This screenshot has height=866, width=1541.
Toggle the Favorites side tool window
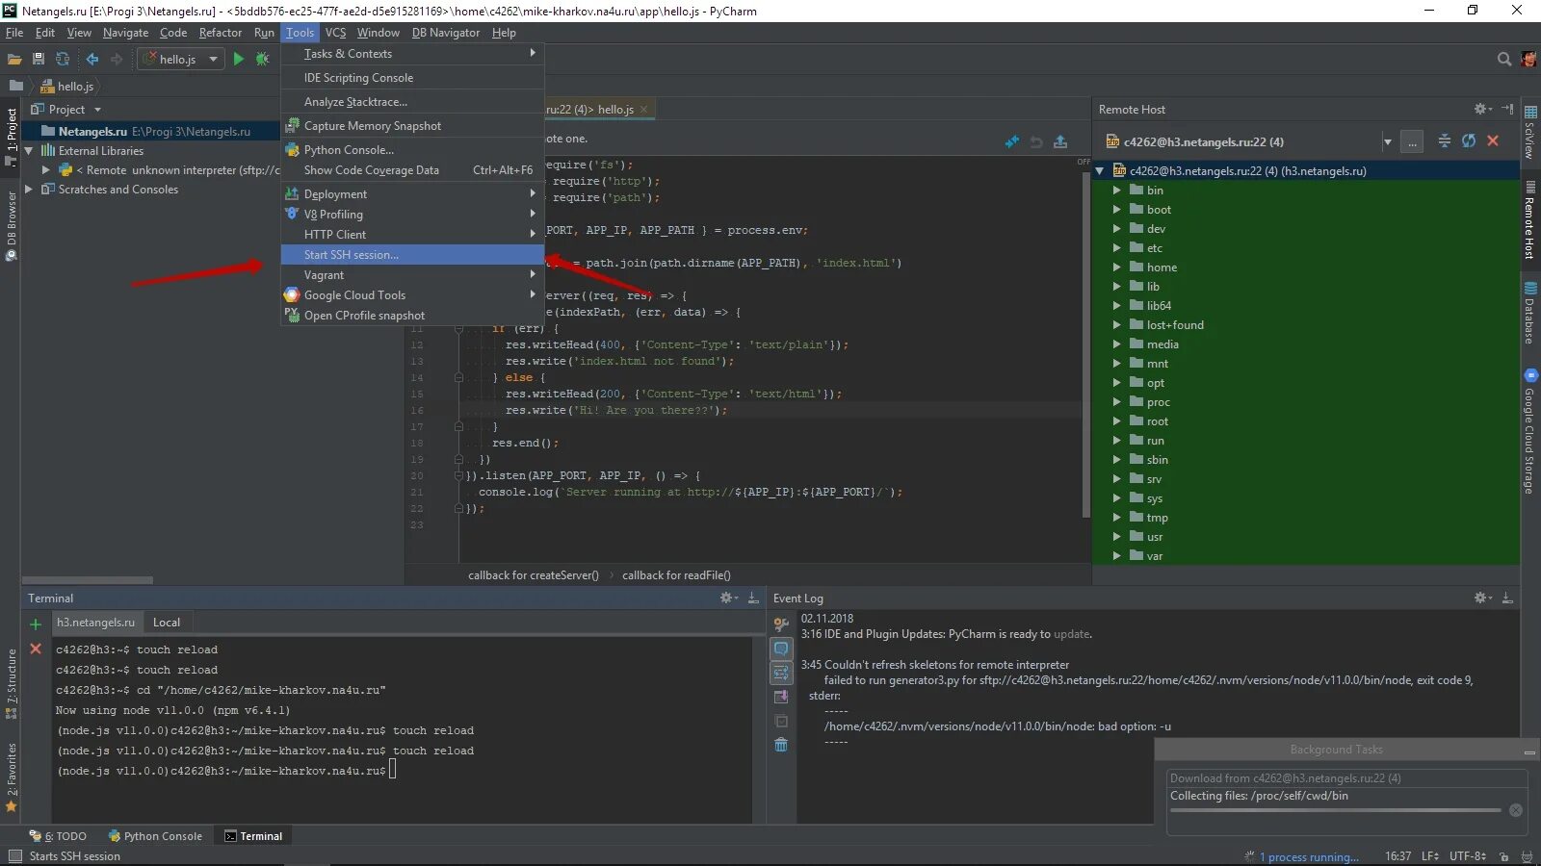coord(12,777)
